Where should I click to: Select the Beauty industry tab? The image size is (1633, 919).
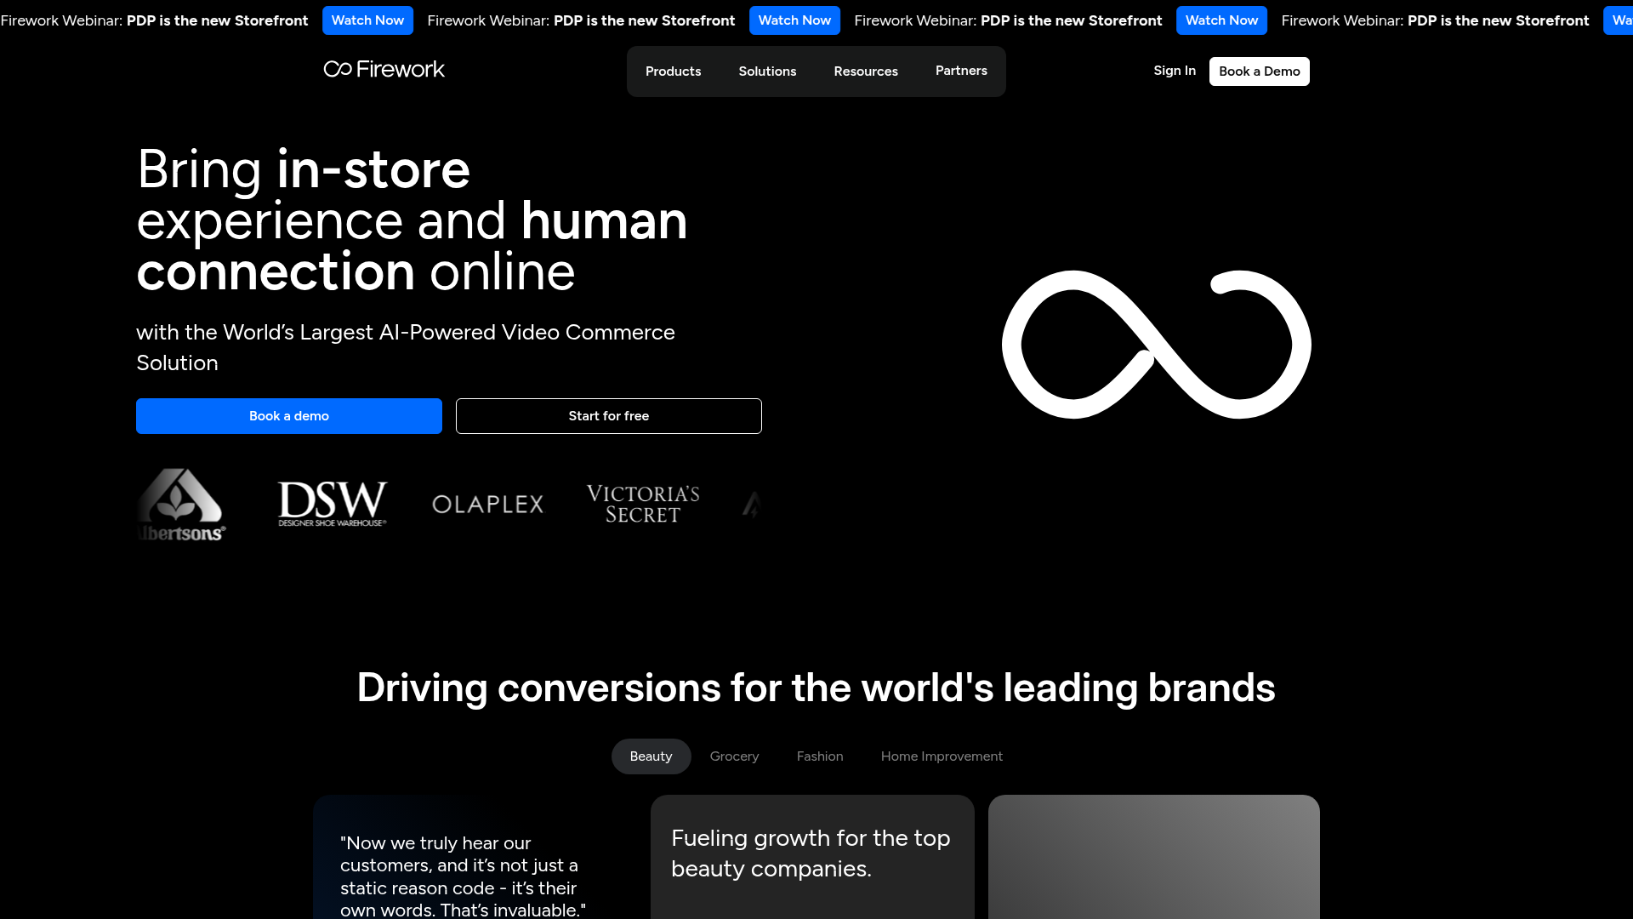[651, 756]
